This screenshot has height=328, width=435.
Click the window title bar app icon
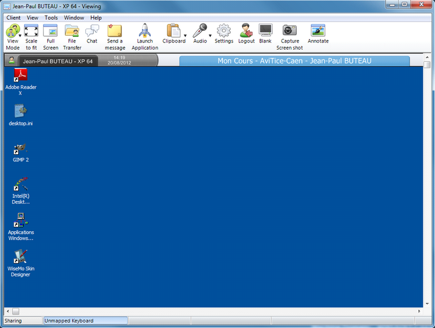pyautogui.click(x=7, y=6)
